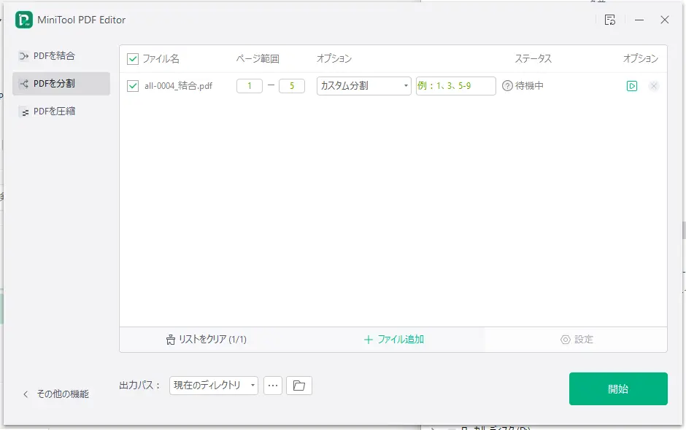Go back to その他の機能

56,394
